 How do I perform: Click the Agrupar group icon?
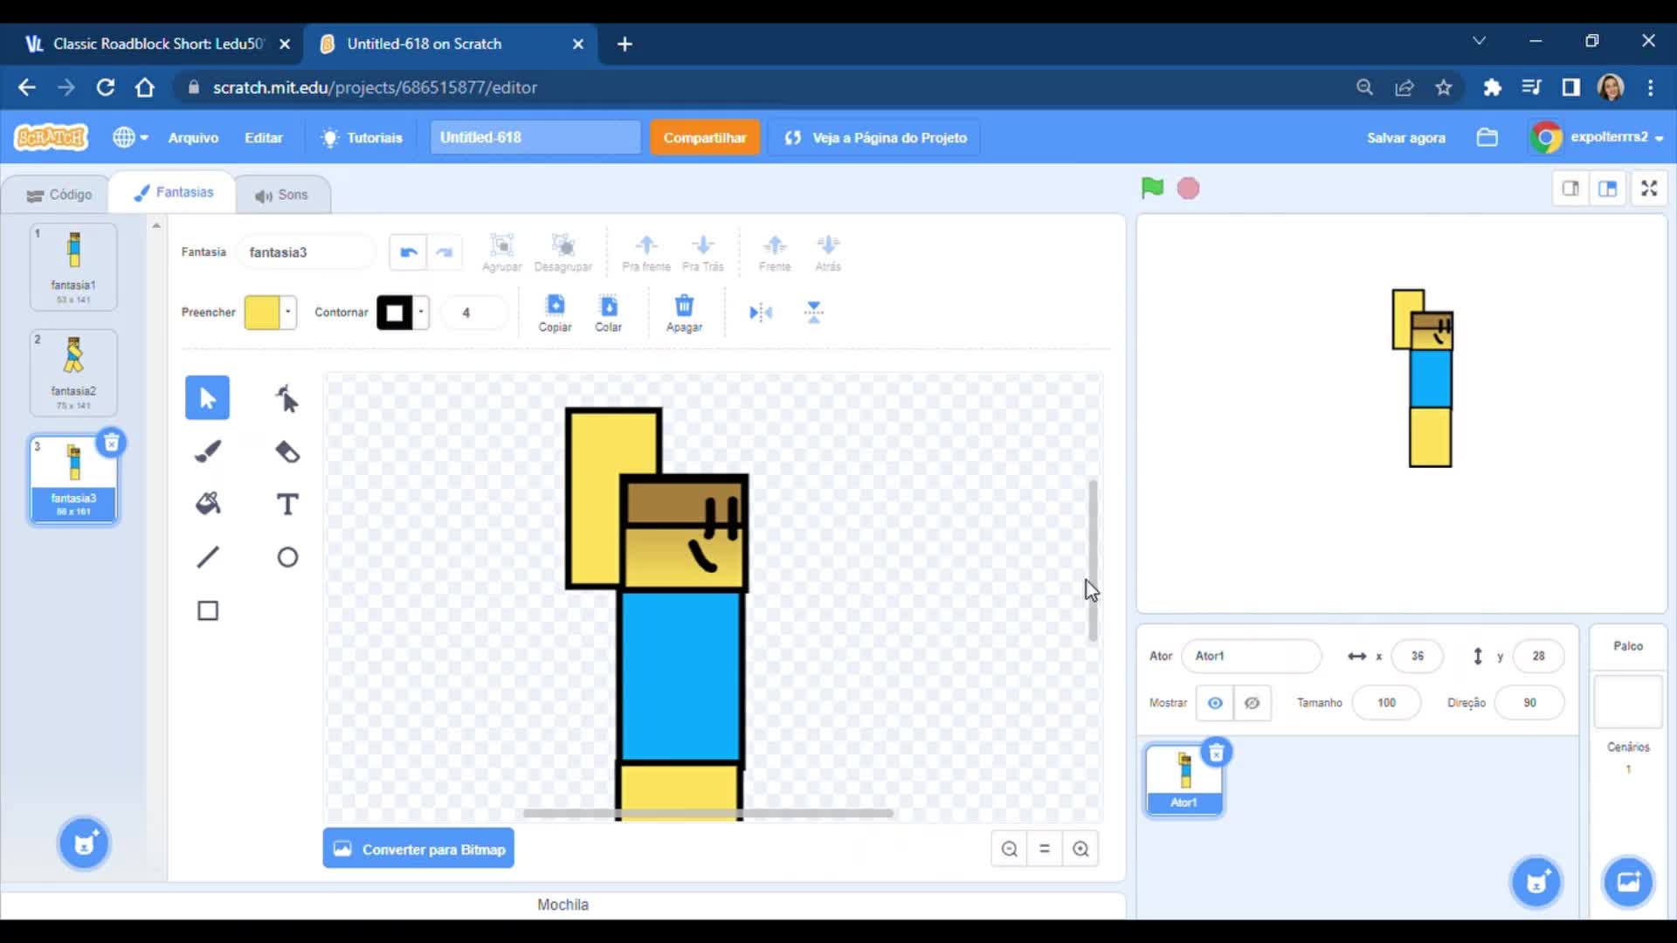coord(502,252)
